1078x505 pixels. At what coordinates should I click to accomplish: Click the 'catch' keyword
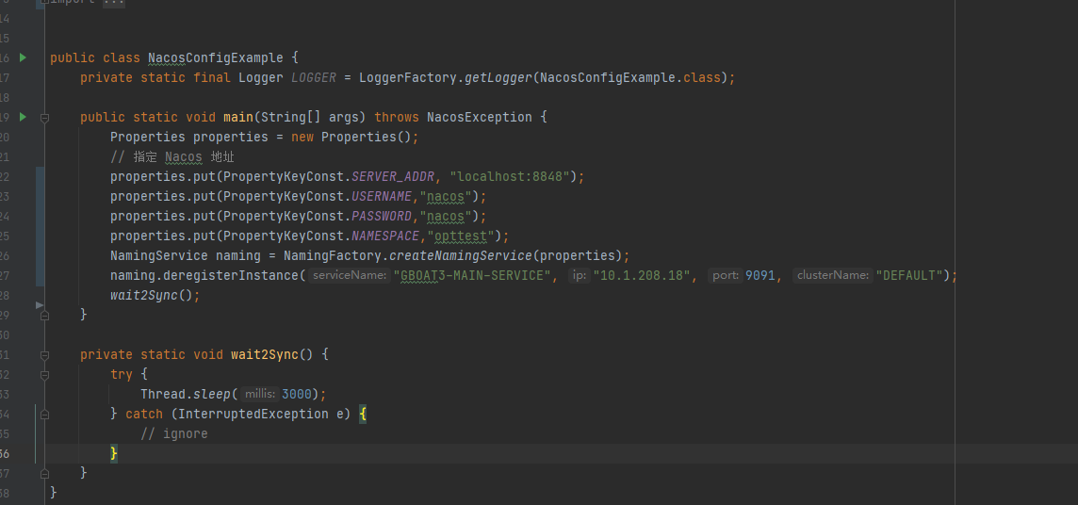pos(143,415)
